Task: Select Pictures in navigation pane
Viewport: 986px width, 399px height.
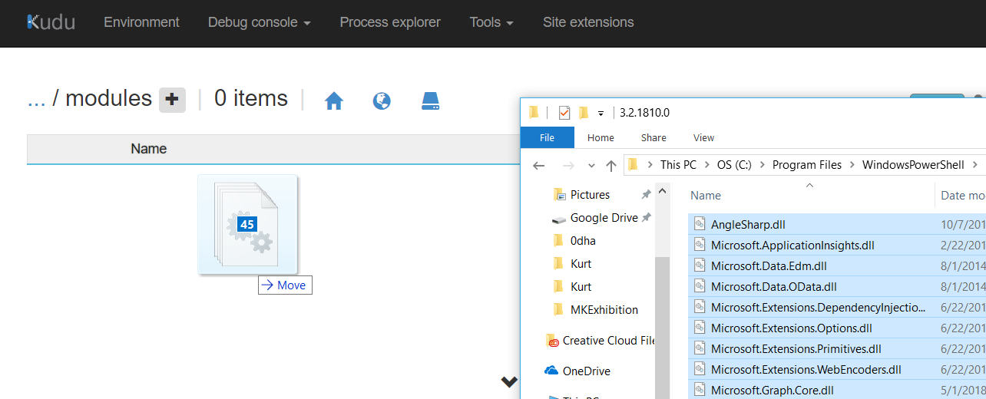Action: pyautogui.click(x=590, y=195)
